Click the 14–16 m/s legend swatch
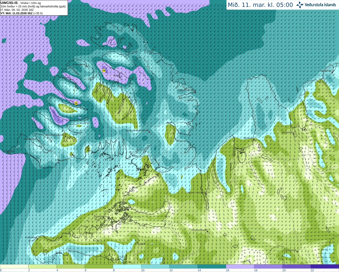 click(212, 266)
